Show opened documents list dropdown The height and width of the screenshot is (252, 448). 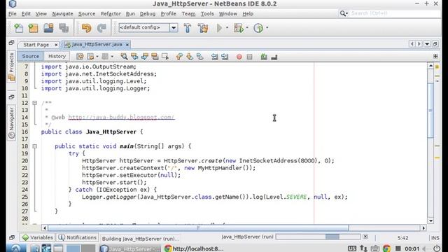pos(427,44)
